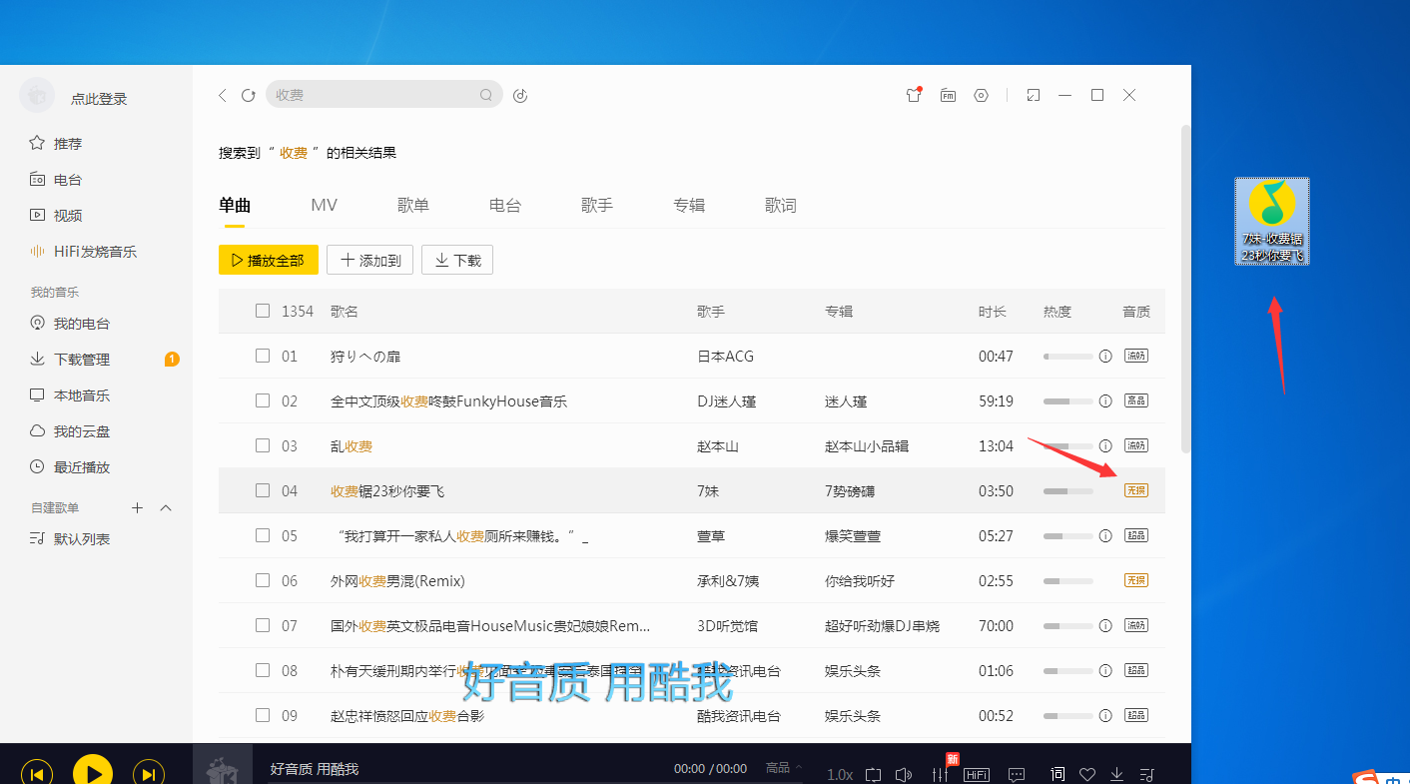Open the settings hexagon icon

click(x=982, y=95)
